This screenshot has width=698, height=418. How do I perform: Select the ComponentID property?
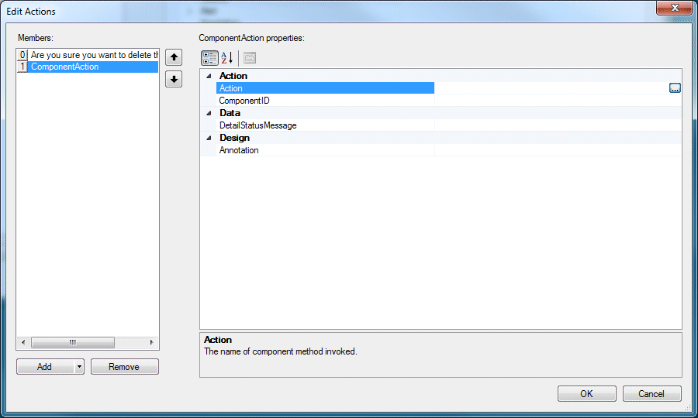pyautogui.click(x=325, y=101)
